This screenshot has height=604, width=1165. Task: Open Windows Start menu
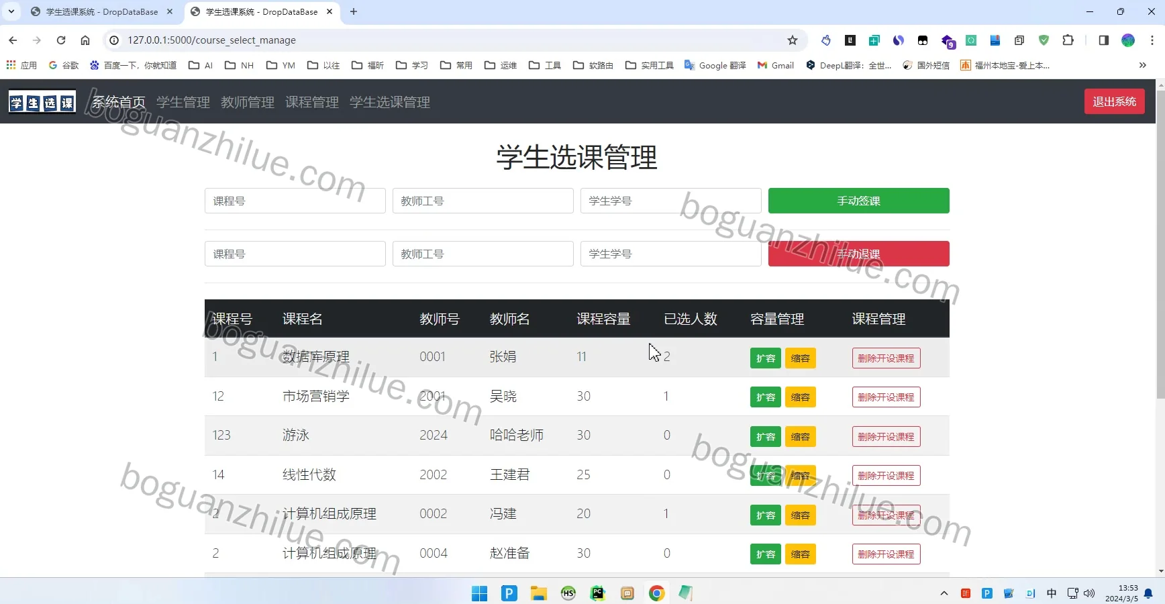click(479, 593)
